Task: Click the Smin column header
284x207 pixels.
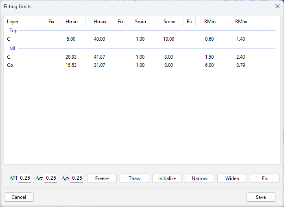Action: [140, 22]
